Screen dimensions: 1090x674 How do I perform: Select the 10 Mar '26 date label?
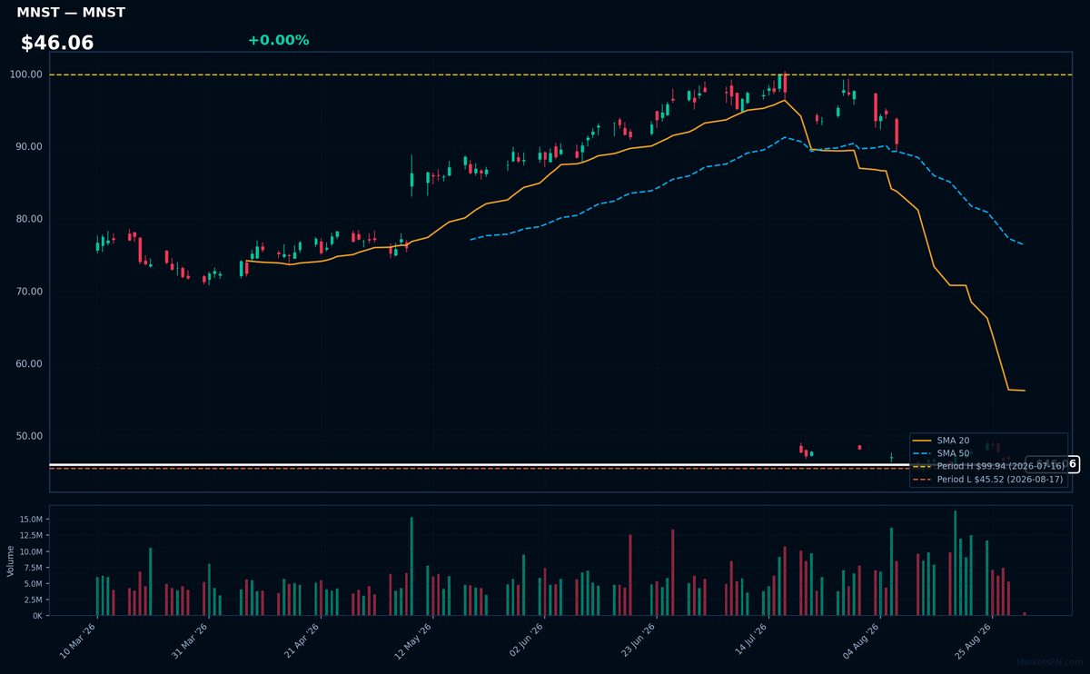pos(76,640)
